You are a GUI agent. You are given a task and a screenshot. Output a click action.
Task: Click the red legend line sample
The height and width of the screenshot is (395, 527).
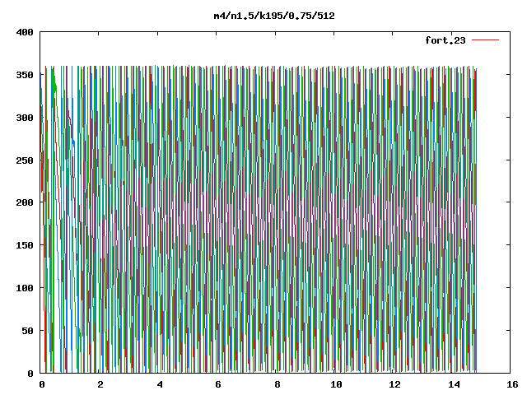pyautogui.click(x=485, y=40)
